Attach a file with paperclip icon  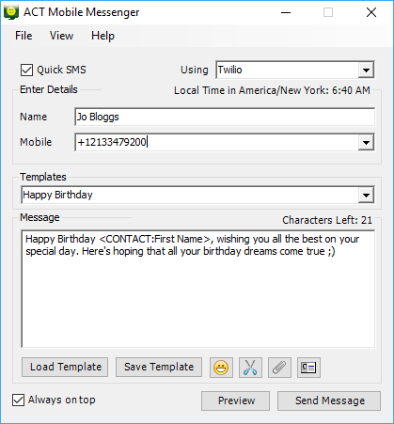[x=279, y=368]
